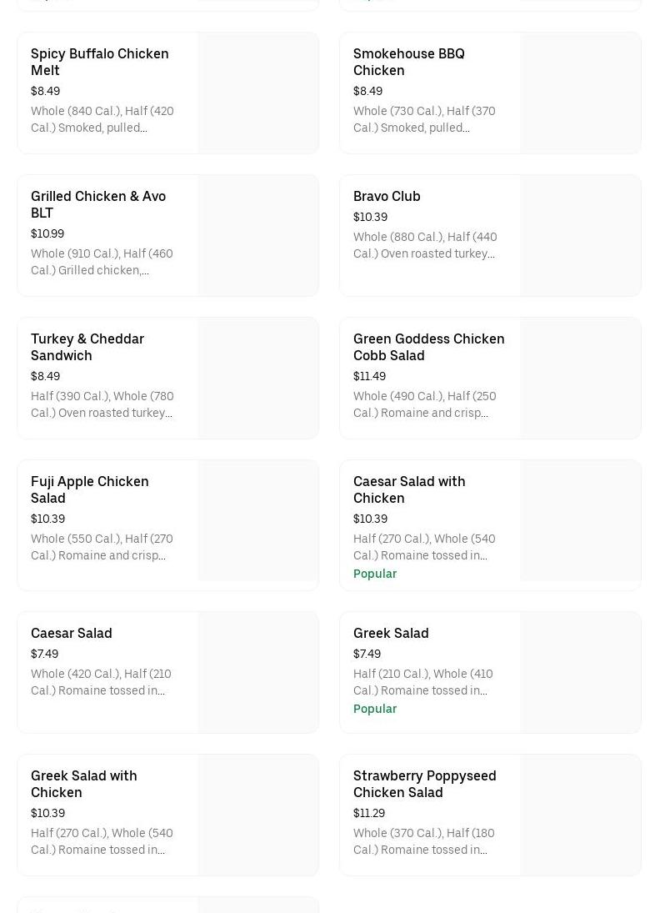
Task: Click the $10.99 price for Grilled Chicken BLT
Action: (x=47, y=233)
